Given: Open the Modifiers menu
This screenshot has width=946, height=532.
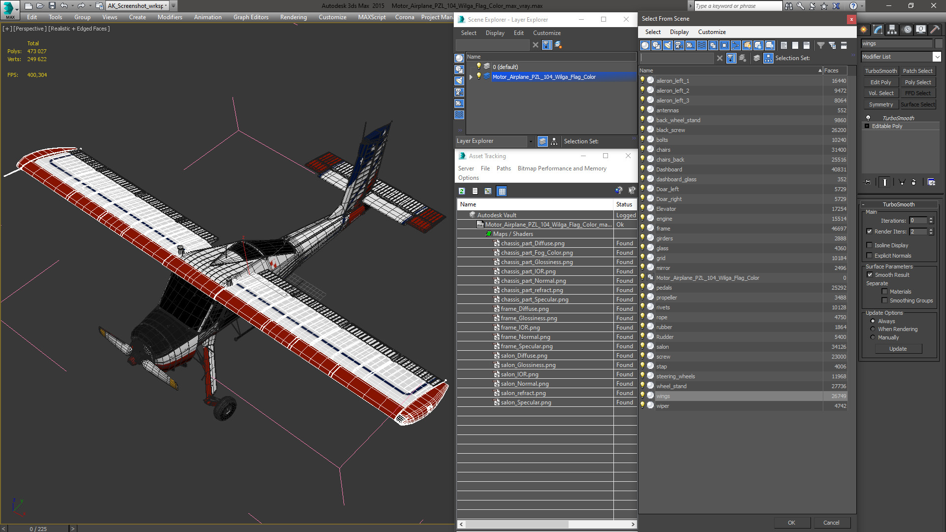Looking at the screenshot, I should [x=169, y=17].
